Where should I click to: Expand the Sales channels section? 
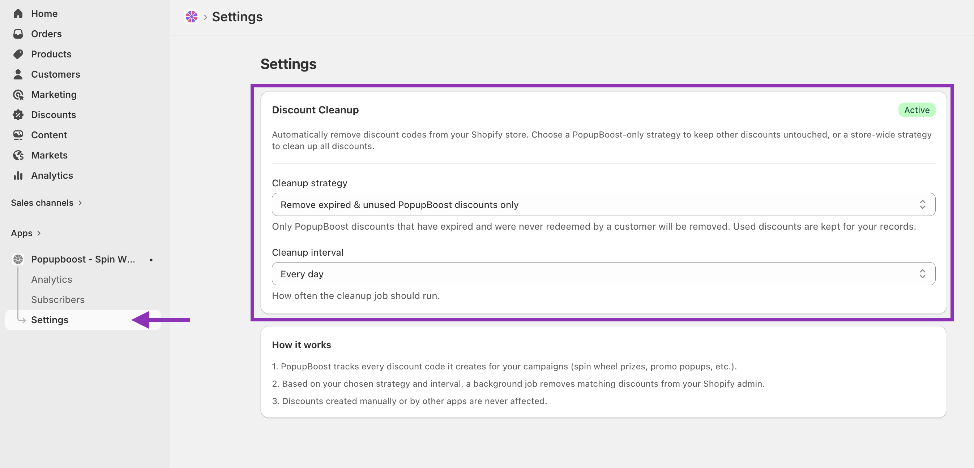[47, 203]
